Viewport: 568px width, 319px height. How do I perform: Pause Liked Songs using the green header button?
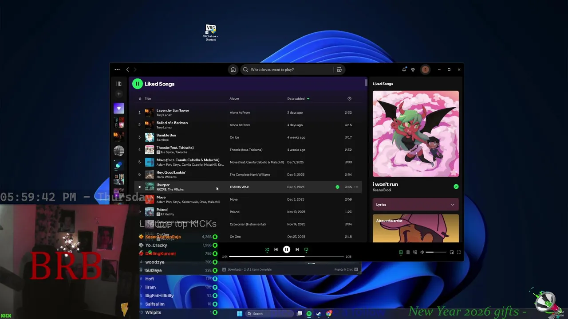[137, 84]
